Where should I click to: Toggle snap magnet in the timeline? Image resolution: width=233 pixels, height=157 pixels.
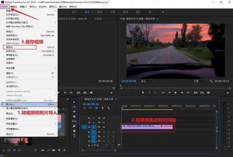pyautogui.click(x=91, y=108)
